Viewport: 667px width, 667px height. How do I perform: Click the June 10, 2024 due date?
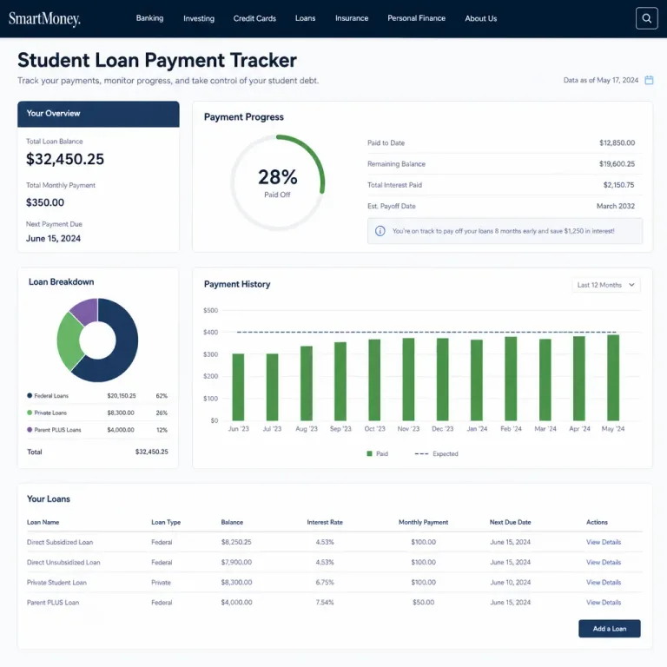[510, 583]
